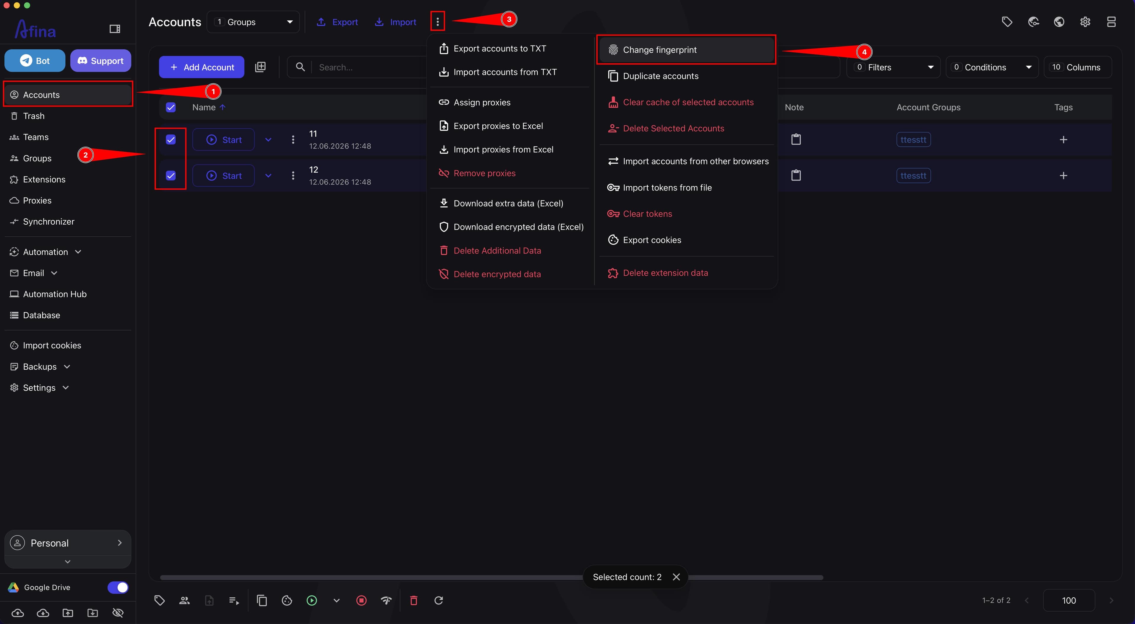Open three-dot menu for account 12

click(x=293, y=175)
